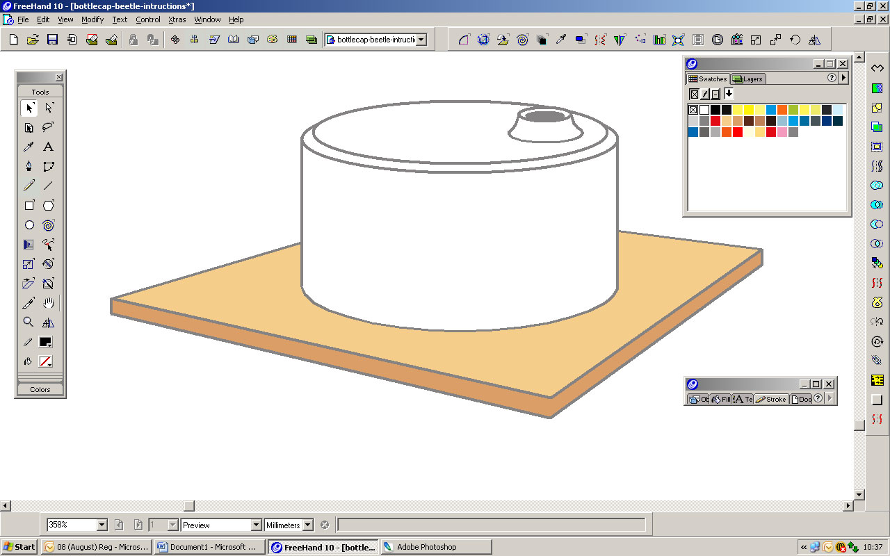Open the Swatches panel options arrow
The image size is (890, 556).
[x=843, y=79]
